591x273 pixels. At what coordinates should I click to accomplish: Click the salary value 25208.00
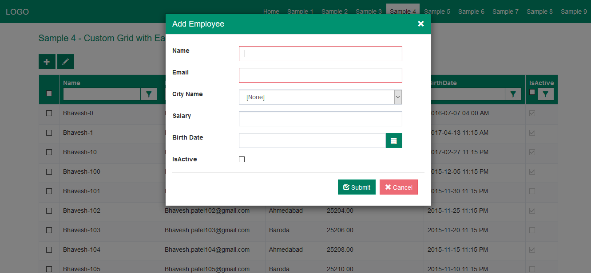340,250
